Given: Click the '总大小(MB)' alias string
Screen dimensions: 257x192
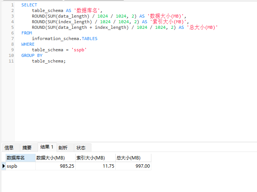Looking at the screenshot, I should click(202, 27).
